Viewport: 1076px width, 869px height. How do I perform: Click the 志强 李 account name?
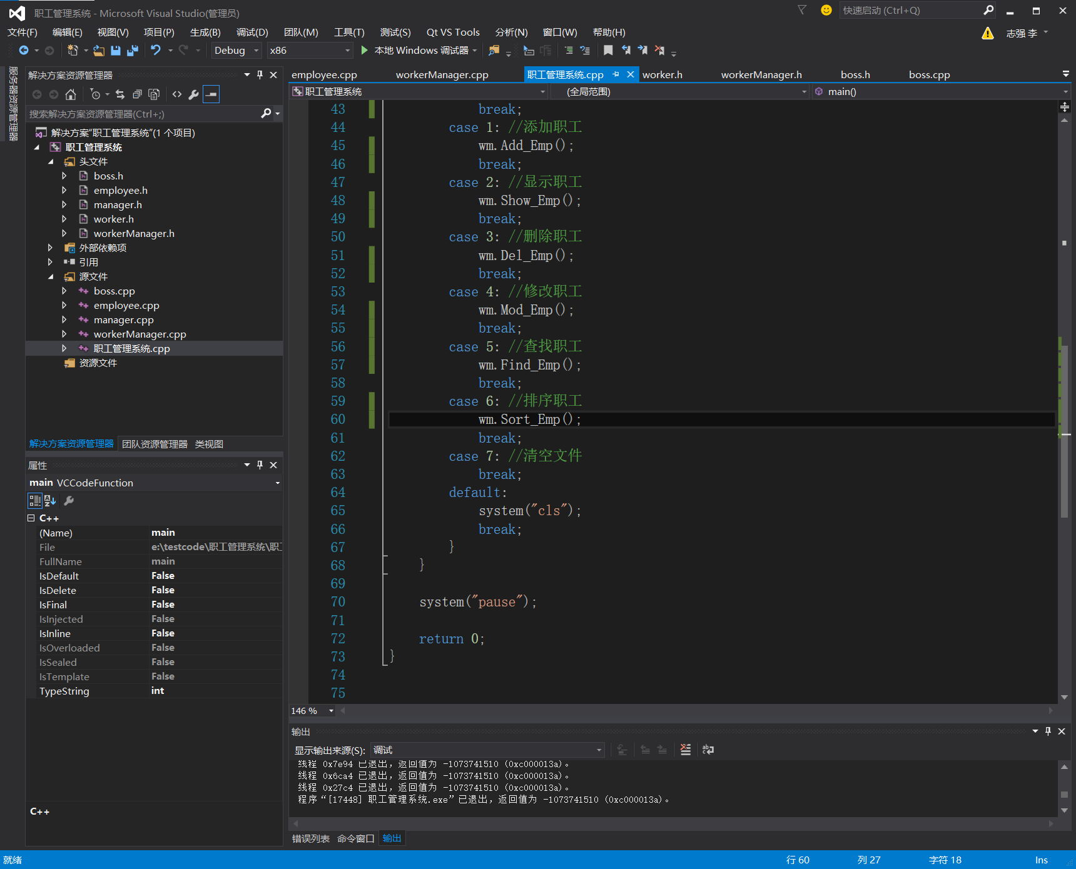coord(1022,33)
